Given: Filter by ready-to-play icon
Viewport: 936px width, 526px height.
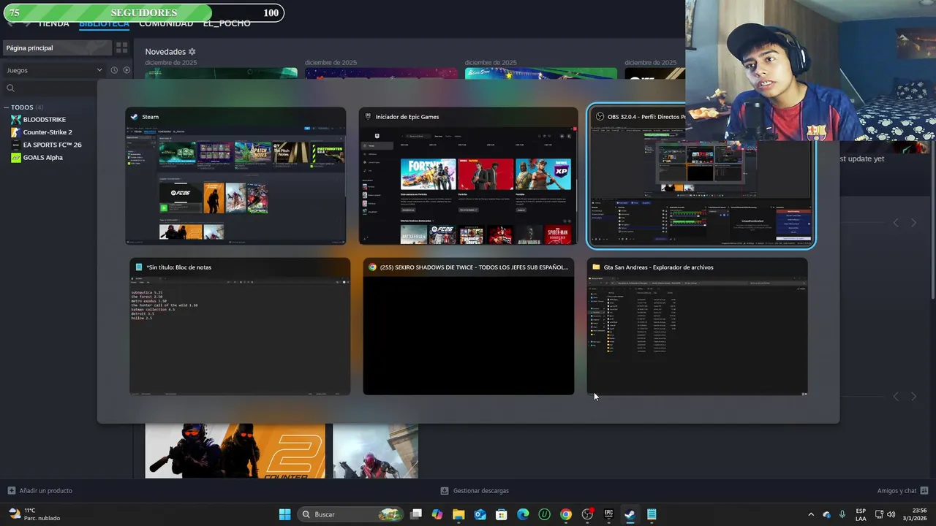Looking at the screenshot, I should tap(127, 70).
